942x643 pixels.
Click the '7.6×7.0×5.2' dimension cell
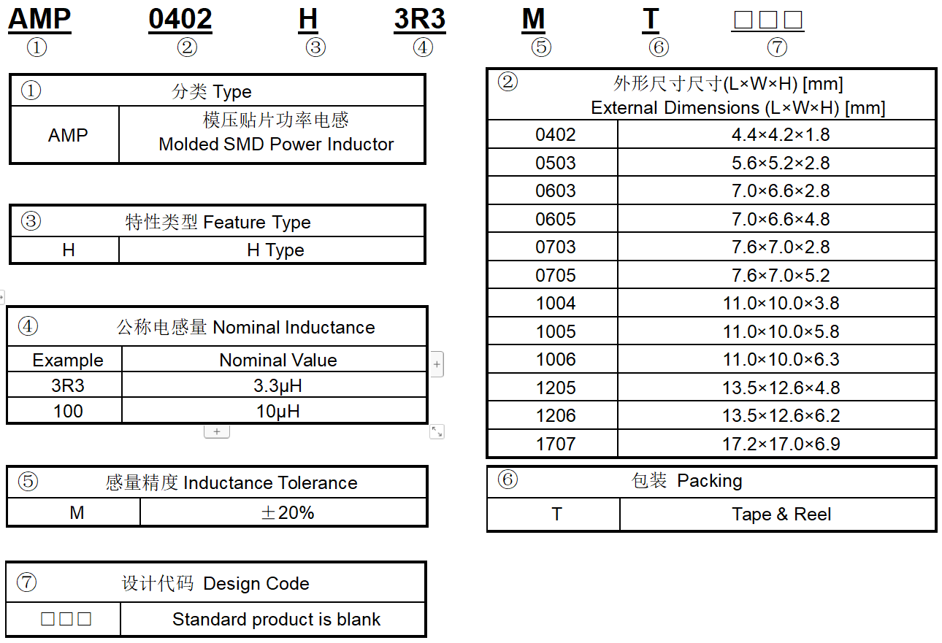(777, 275)
